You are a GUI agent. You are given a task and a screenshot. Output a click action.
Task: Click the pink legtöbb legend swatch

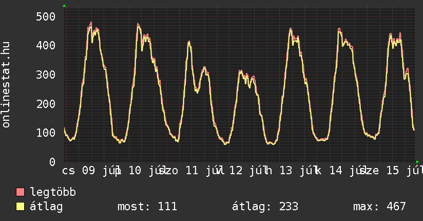[20, 192]
